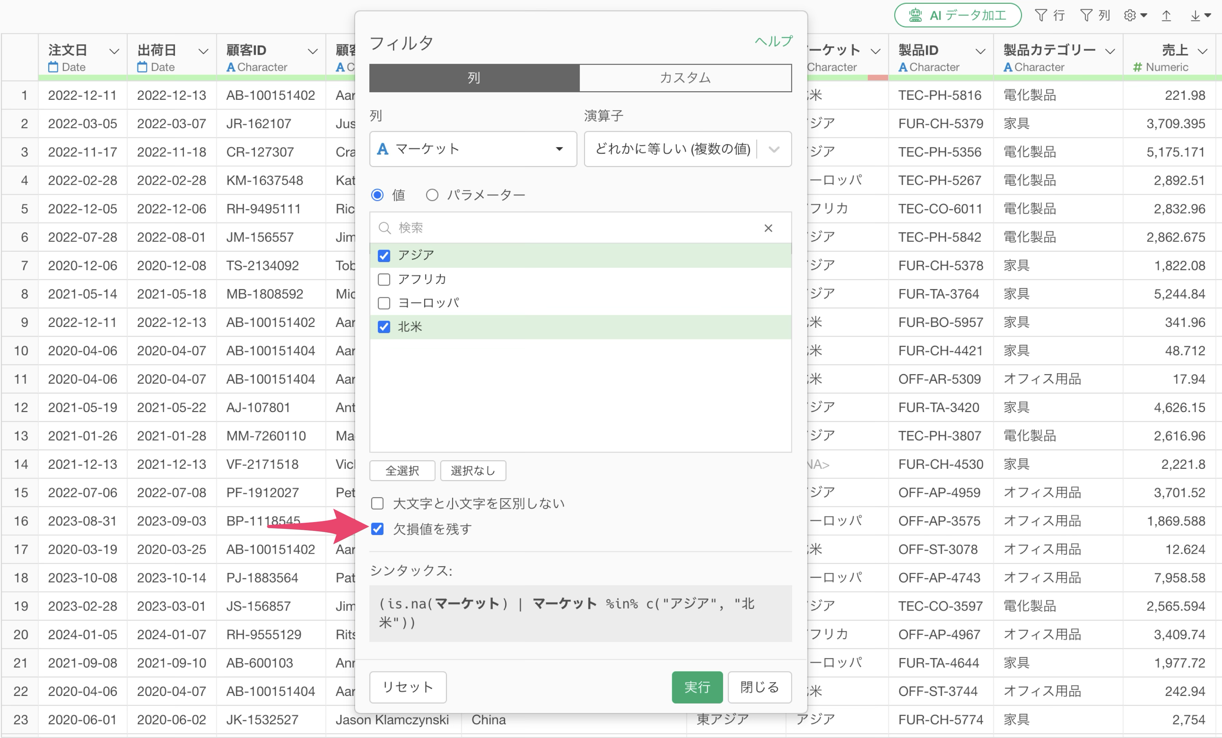
Task: Click the green 実行 button
Action: [x=697, y=687]
